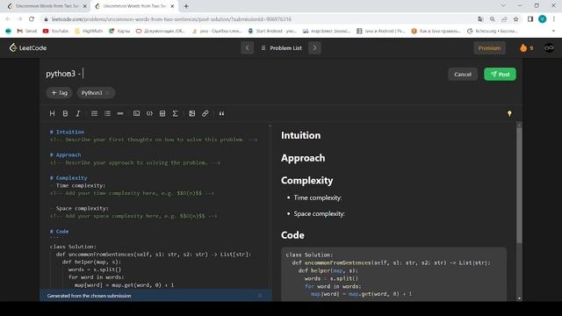The image size is (562, 316).
Task: Add a new Tag
Action: pos(59,93)
